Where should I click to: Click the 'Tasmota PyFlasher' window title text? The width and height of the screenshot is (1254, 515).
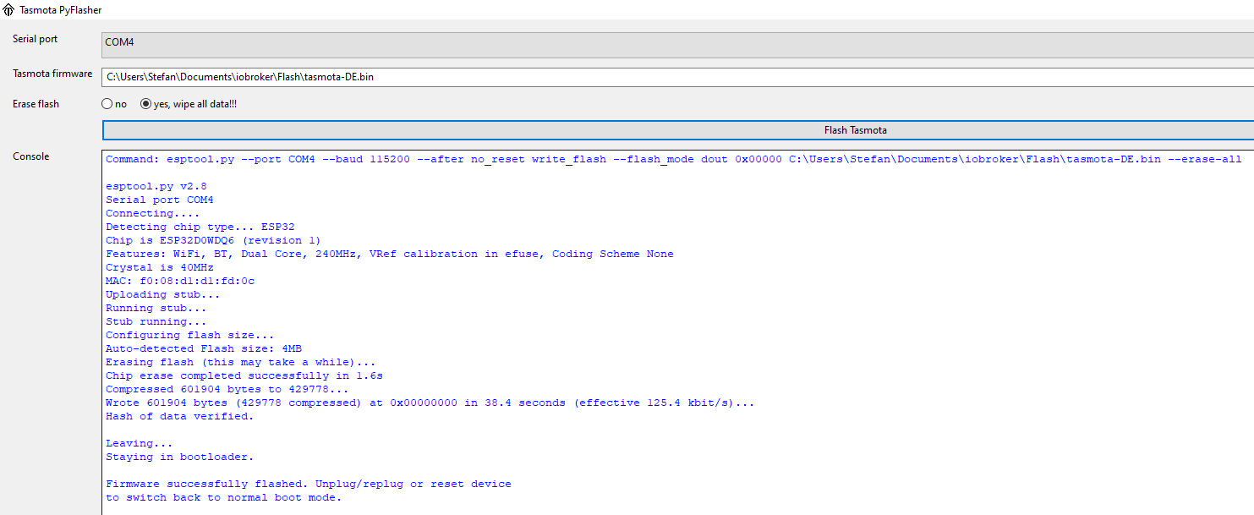pyautogui.click(x=61, y=9)
